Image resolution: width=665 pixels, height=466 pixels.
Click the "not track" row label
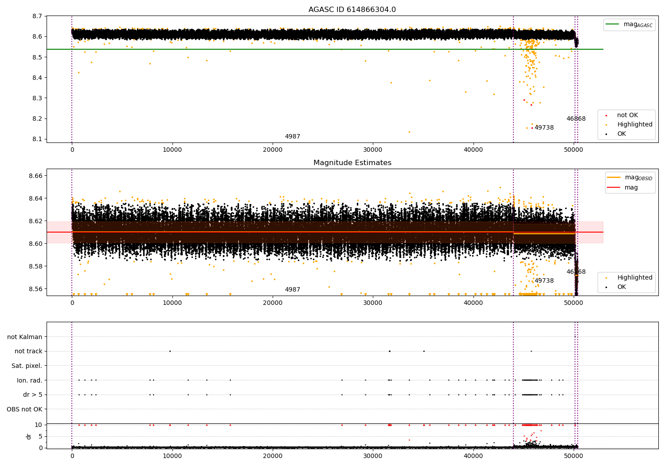click(28, 351)
